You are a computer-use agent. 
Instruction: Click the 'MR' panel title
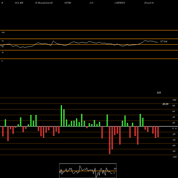coord(159,93)
